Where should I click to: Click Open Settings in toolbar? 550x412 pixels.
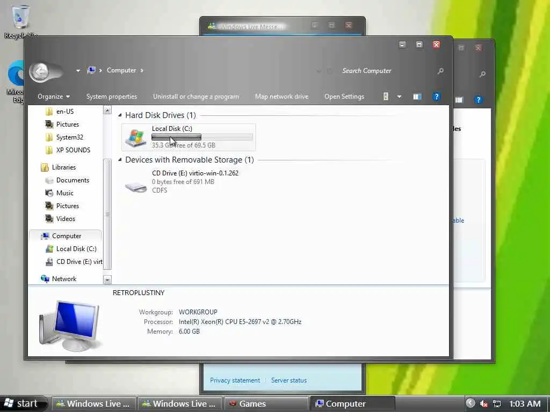(x=344, y=97)
